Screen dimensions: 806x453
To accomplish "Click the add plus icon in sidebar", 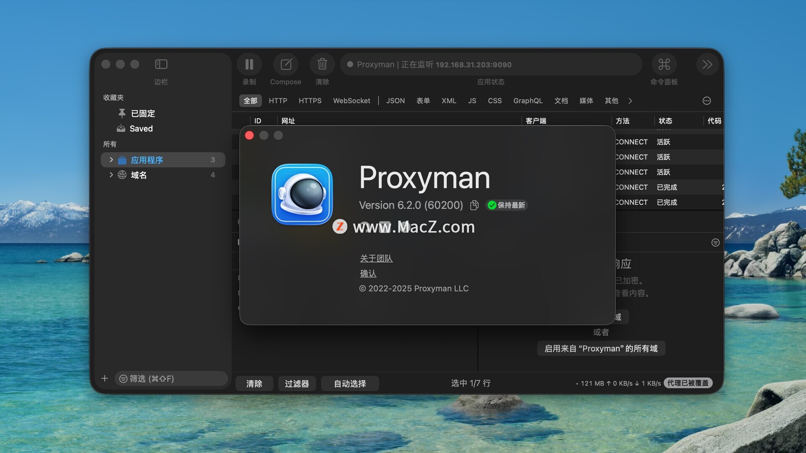I will pos(105,378).
